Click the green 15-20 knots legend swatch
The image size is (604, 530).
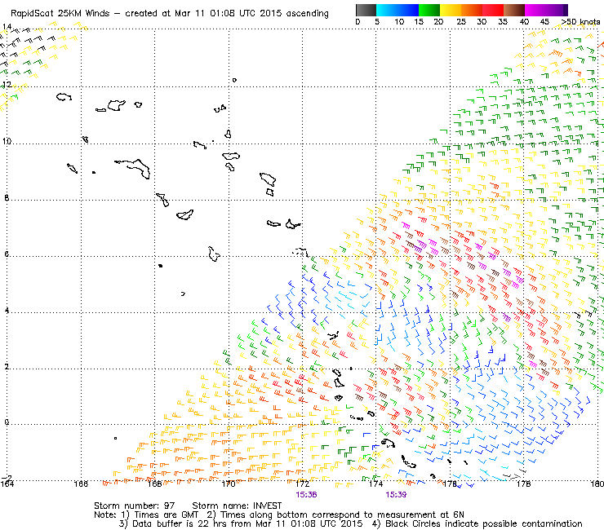[x=429, y=10]
